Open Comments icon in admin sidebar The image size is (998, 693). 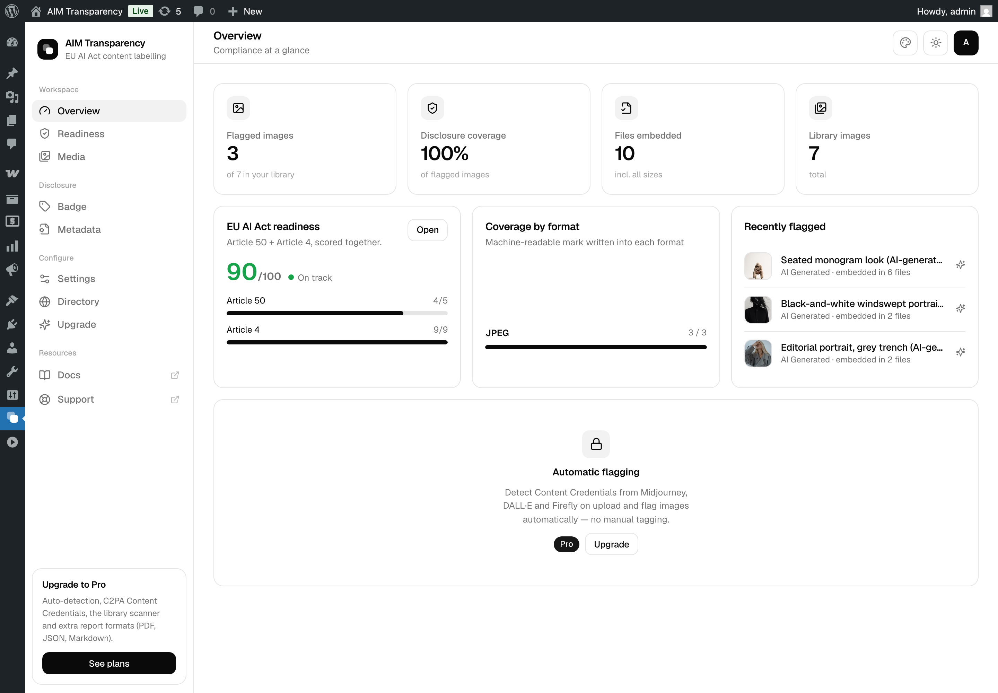pos(12,144)
